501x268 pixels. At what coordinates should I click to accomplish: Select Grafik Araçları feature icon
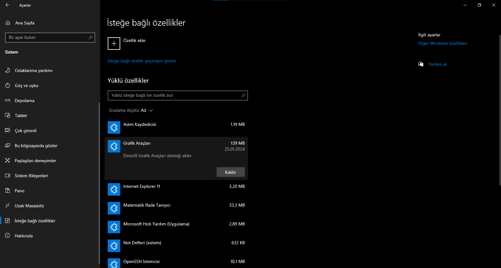click(114, 146)
